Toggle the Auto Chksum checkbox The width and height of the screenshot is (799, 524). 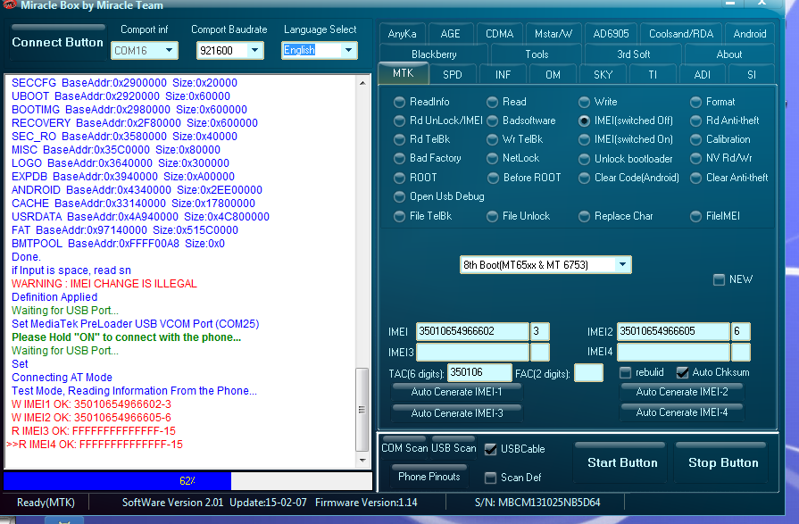(682, 372)
